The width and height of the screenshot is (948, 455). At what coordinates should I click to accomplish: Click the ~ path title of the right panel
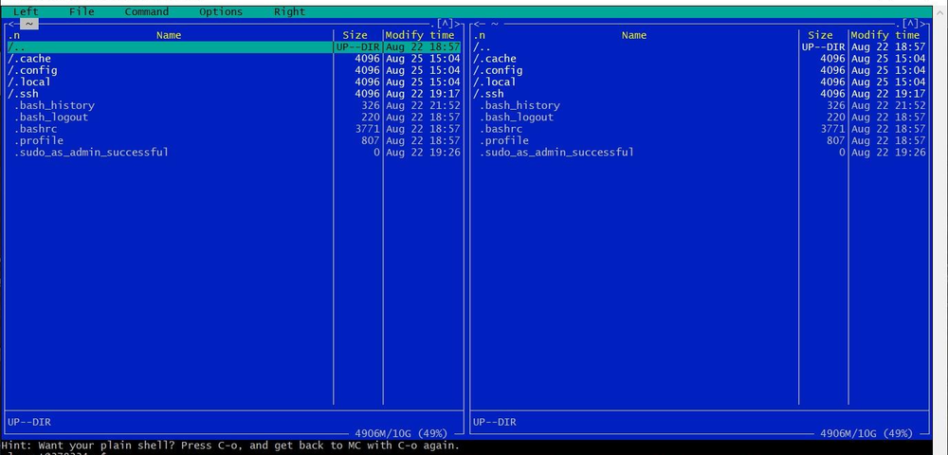495,24
